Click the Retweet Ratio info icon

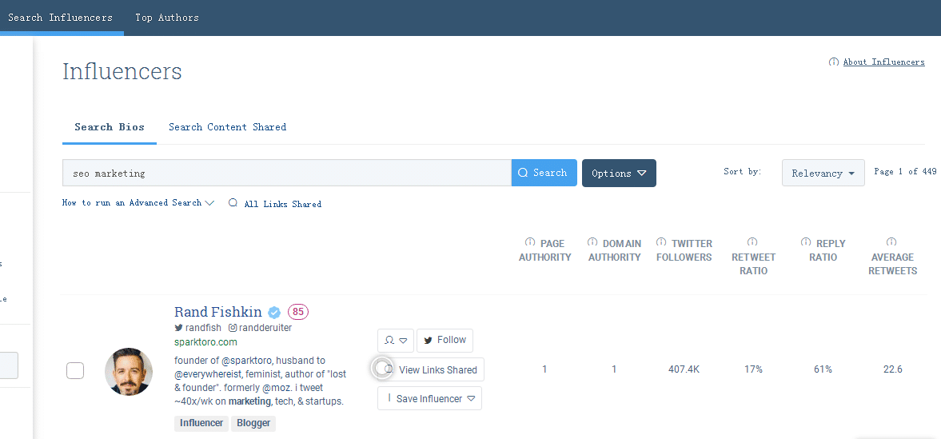click(x=752, y=242)
